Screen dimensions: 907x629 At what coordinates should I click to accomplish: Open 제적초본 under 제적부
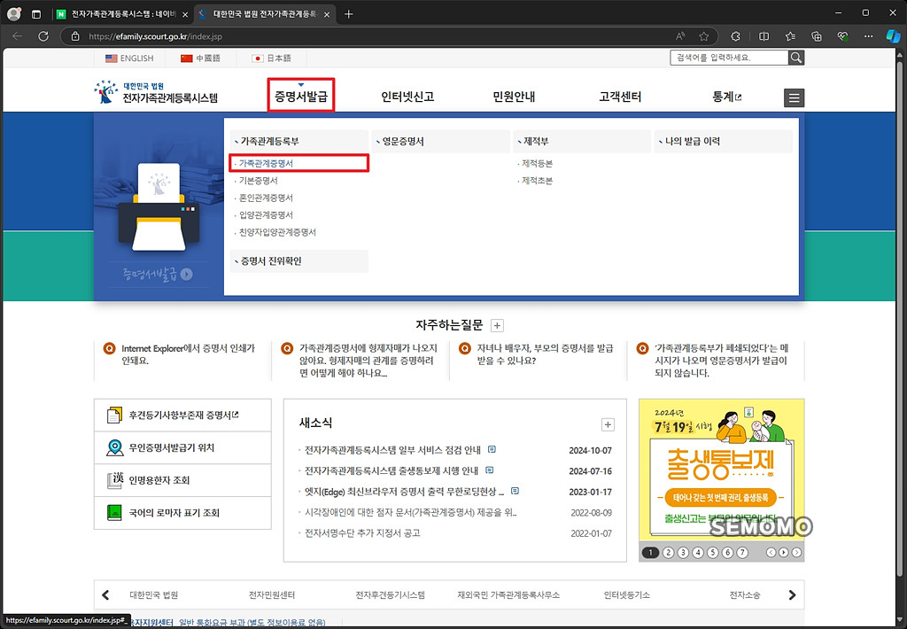pyautogui.click(x=537, y=181)
